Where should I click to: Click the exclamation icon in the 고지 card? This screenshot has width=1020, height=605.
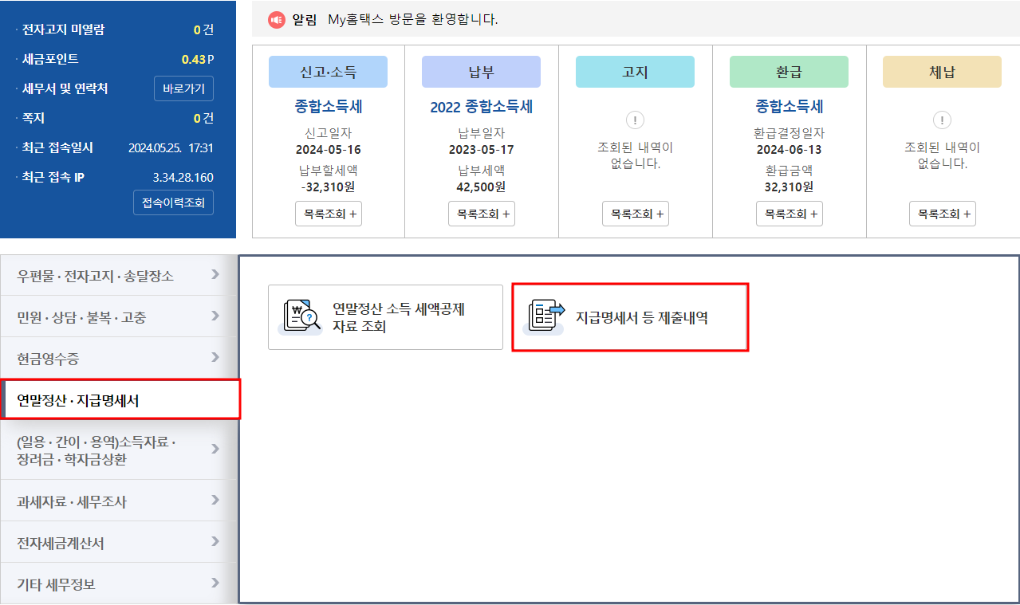635,120
